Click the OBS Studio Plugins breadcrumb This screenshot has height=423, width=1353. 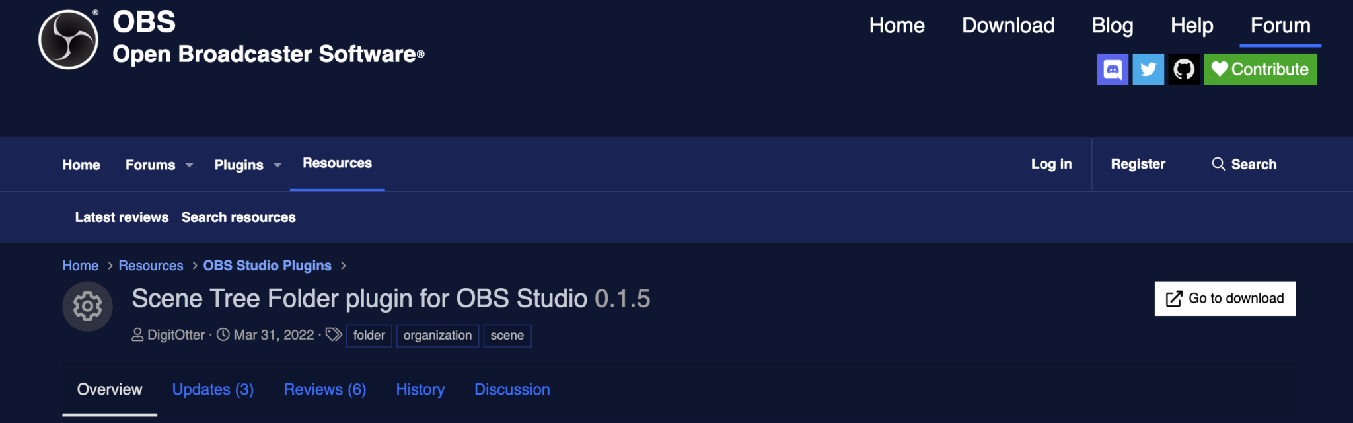pyautogui.click(x=267, y=266)
